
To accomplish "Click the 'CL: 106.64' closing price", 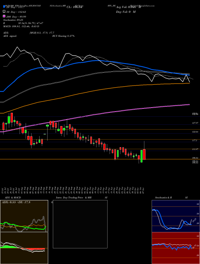I will point(75,7).
